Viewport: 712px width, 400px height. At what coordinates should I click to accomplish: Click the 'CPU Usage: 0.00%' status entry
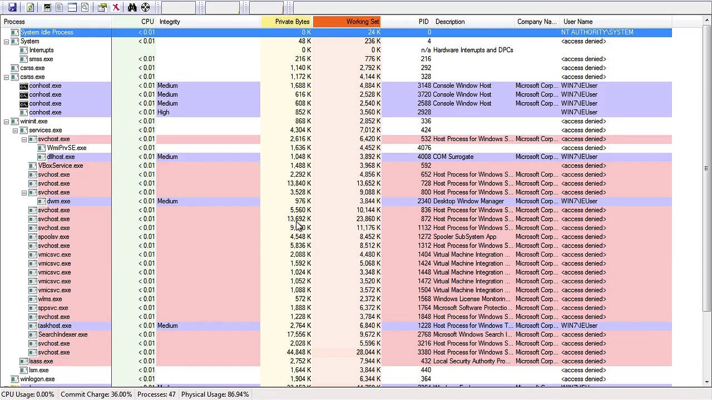(28, 394)
